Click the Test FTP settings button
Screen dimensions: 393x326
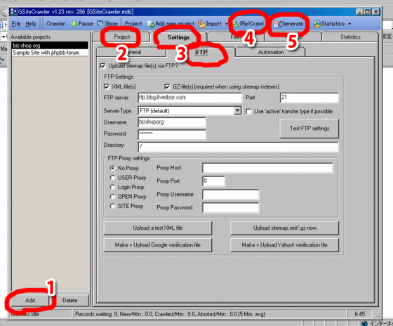click(x=309, y=129)
